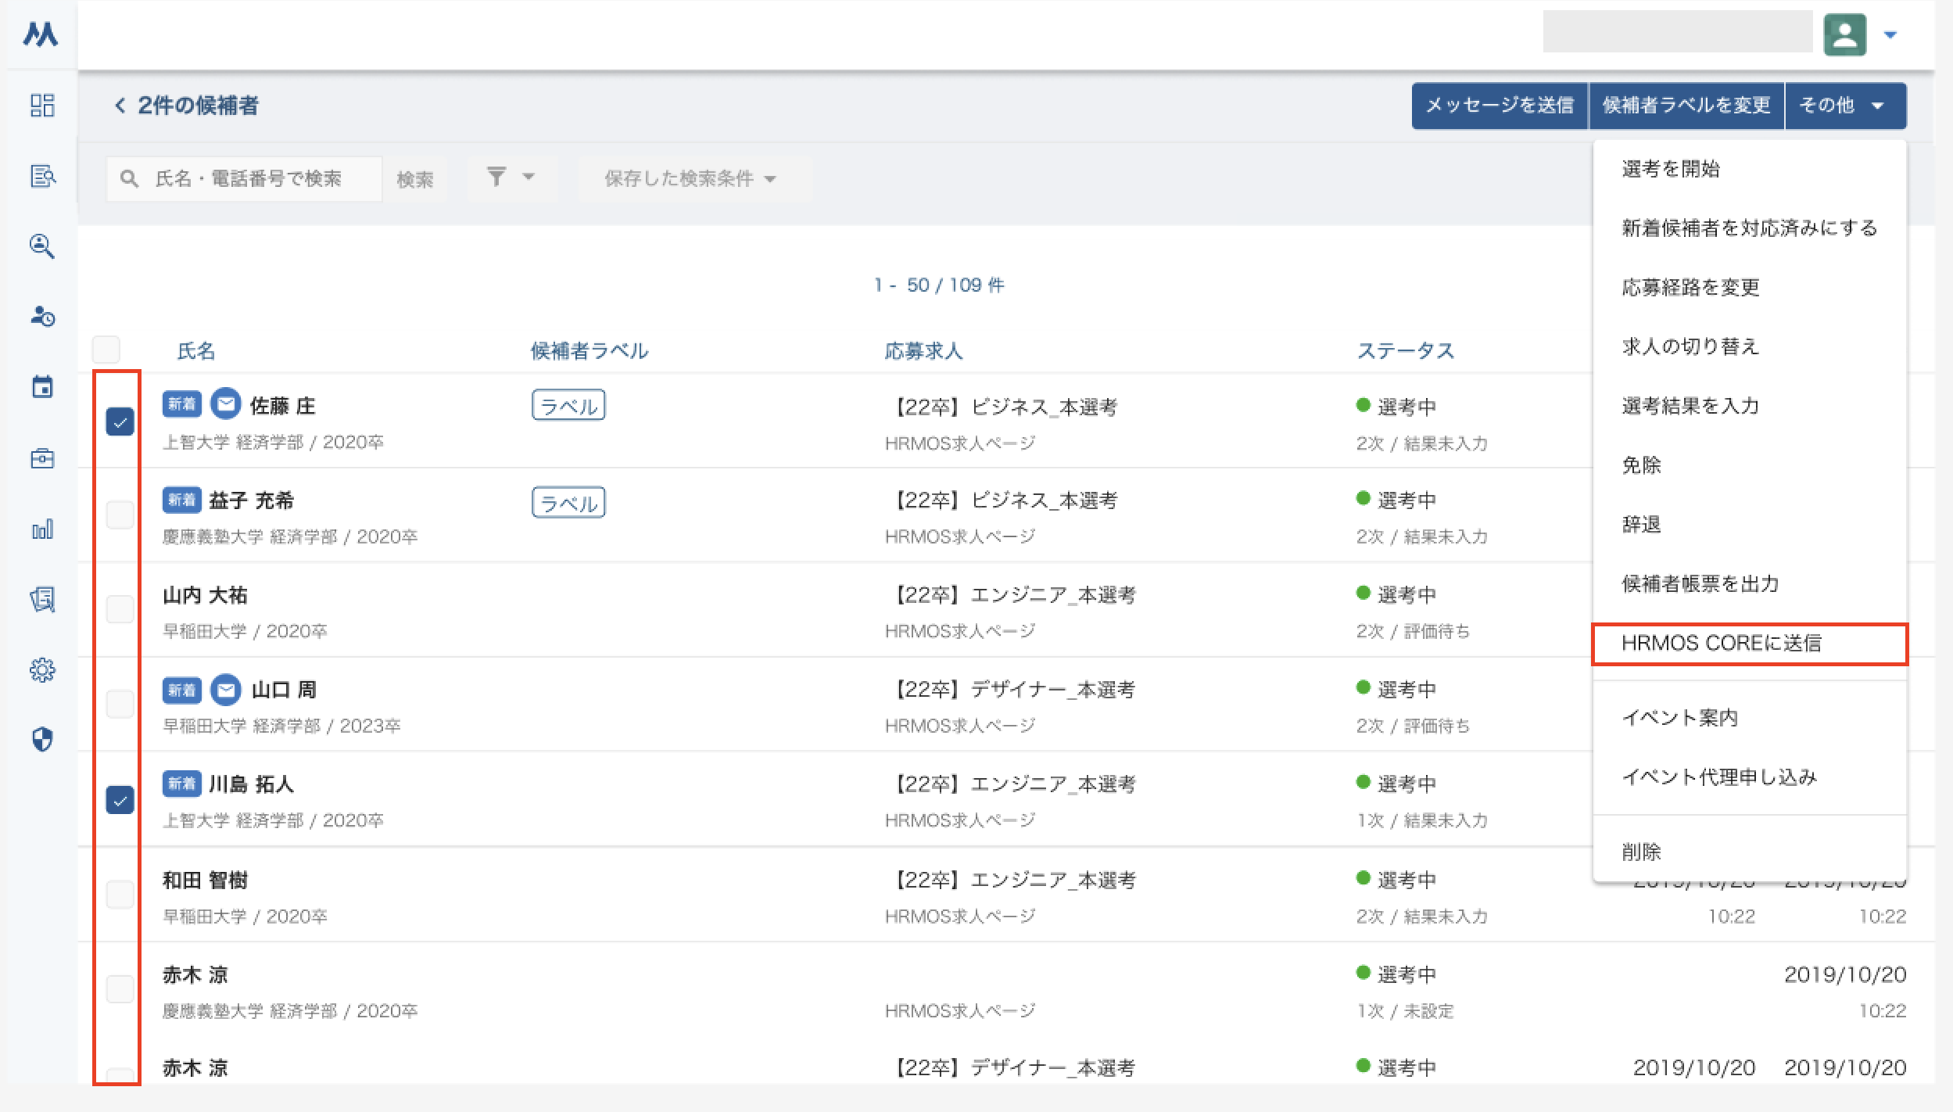
Task: Click mail icon beside 佐藤 庄
Action: [x=226, y=404]
